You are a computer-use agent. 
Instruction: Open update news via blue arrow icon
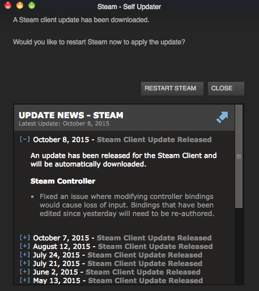(x=222, y=117)
